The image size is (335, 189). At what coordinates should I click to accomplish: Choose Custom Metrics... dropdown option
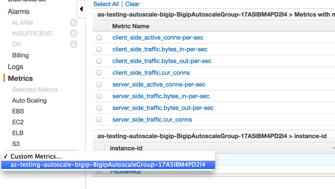pos(36,156)
